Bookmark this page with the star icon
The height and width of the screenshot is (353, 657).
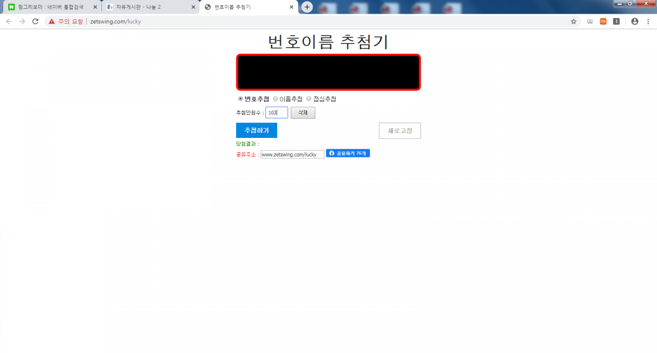[574, 21]
